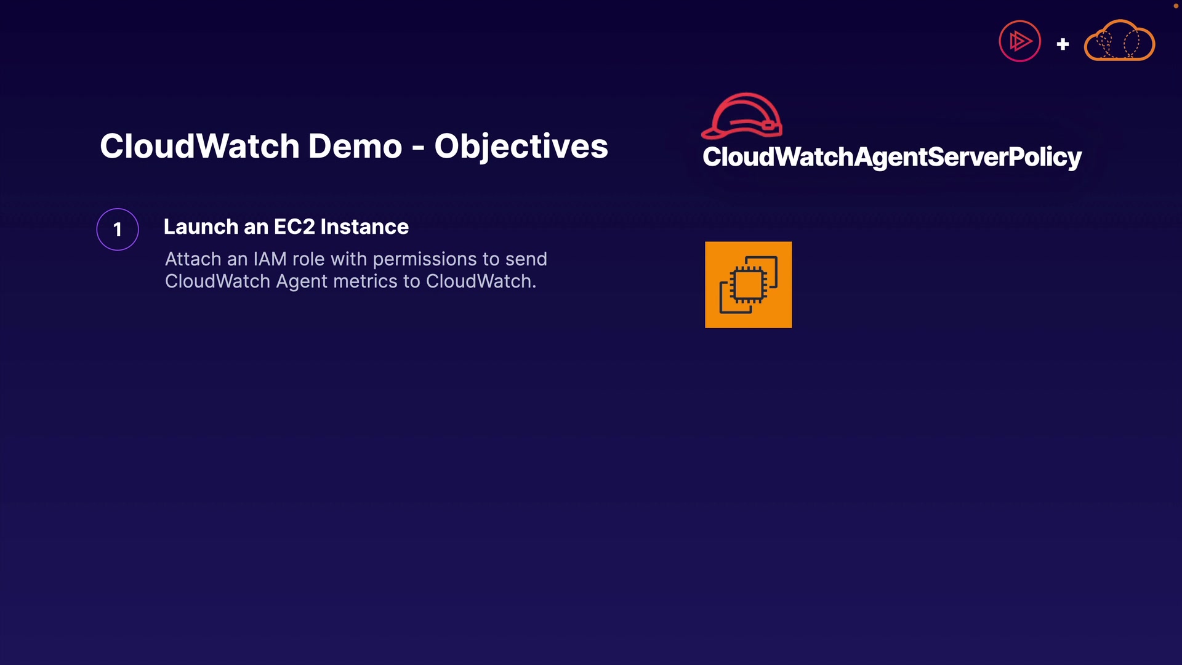Click the circled number 1 step marker
The image size is (1182, 665).
tap(118, 230)
